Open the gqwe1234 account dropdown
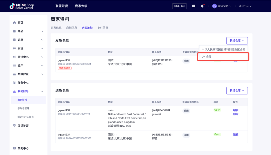Screen dimensions: 271x155 pyautogui.click(x=221, y=6)
